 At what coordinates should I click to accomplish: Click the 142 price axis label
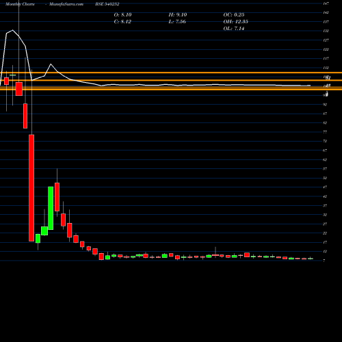click(x=326, y=12)
